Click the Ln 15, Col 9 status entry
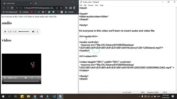Viewport: 177px width, 99px height. [127, 92]
